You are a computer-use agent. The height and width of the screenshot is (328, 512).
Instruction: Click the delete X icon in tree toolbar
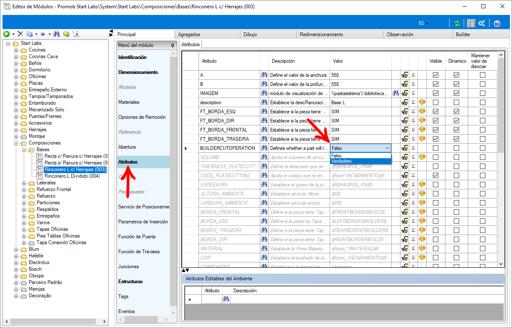(x=20, y=34)
